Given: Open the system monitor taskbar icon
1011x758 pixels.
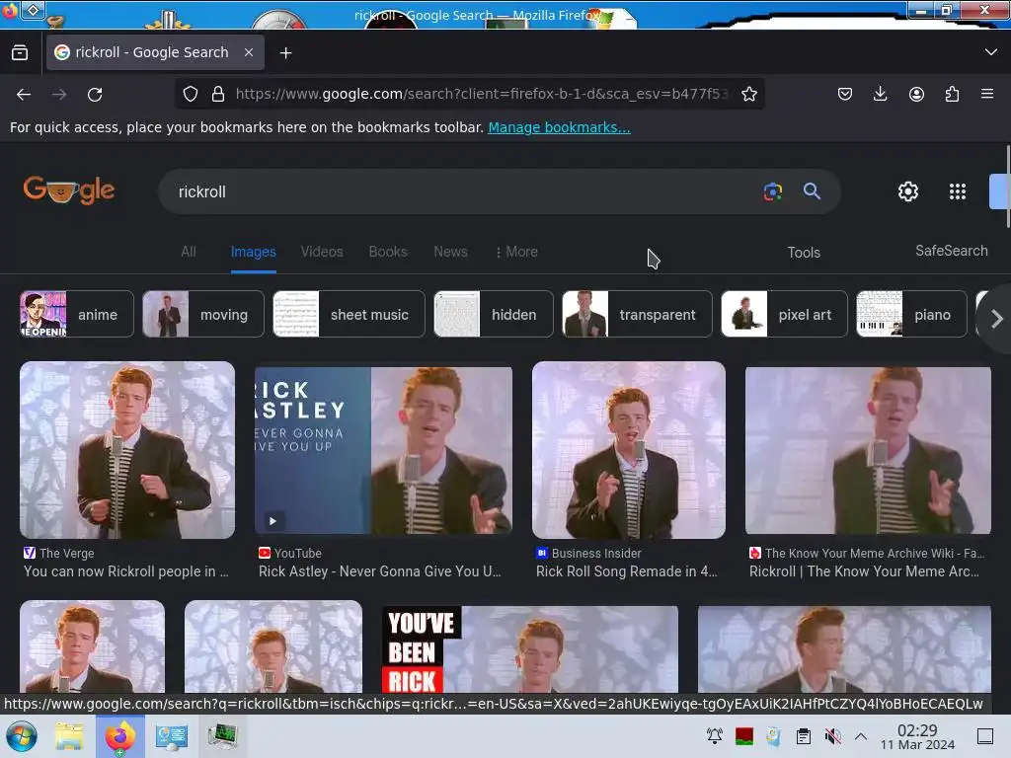Looking at the screenshot, I should [223, 736].
